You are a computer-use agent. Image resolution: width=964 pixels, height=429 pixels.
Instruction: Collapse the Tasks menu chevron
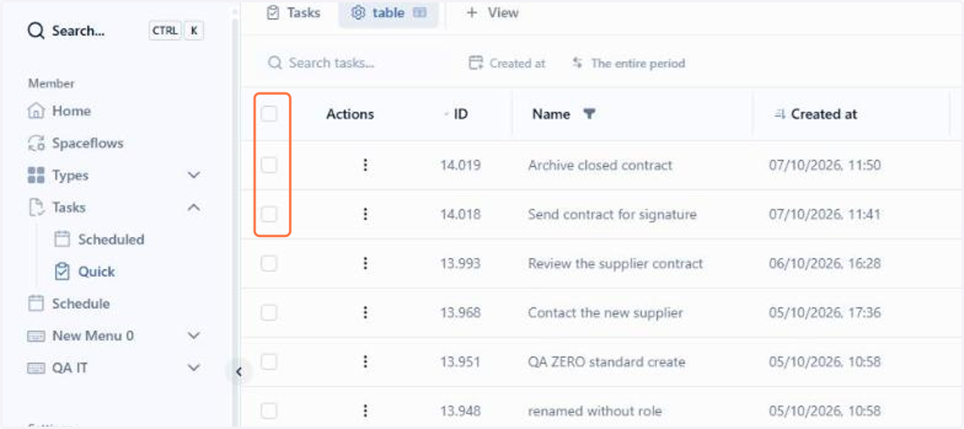click(x=194, y=207)
